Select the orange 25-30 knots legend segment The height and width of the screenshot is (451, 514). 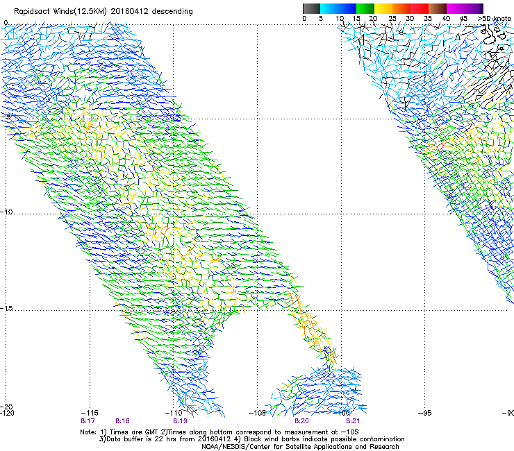[x=401, y=8]
